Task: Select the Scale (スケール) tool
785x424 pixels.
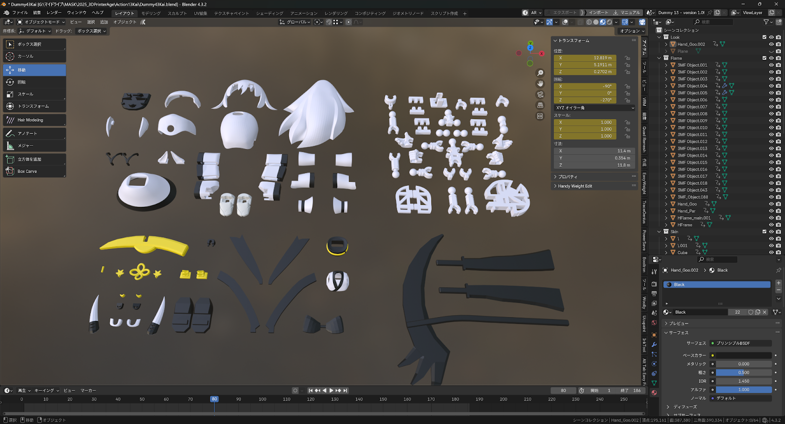Action: tap(34, 94)
